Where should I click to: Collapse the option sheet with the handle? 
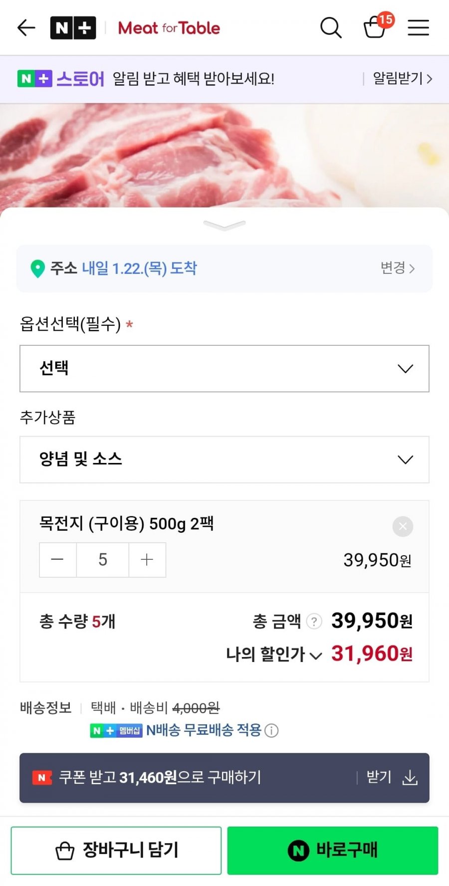(x=224, y=225)
